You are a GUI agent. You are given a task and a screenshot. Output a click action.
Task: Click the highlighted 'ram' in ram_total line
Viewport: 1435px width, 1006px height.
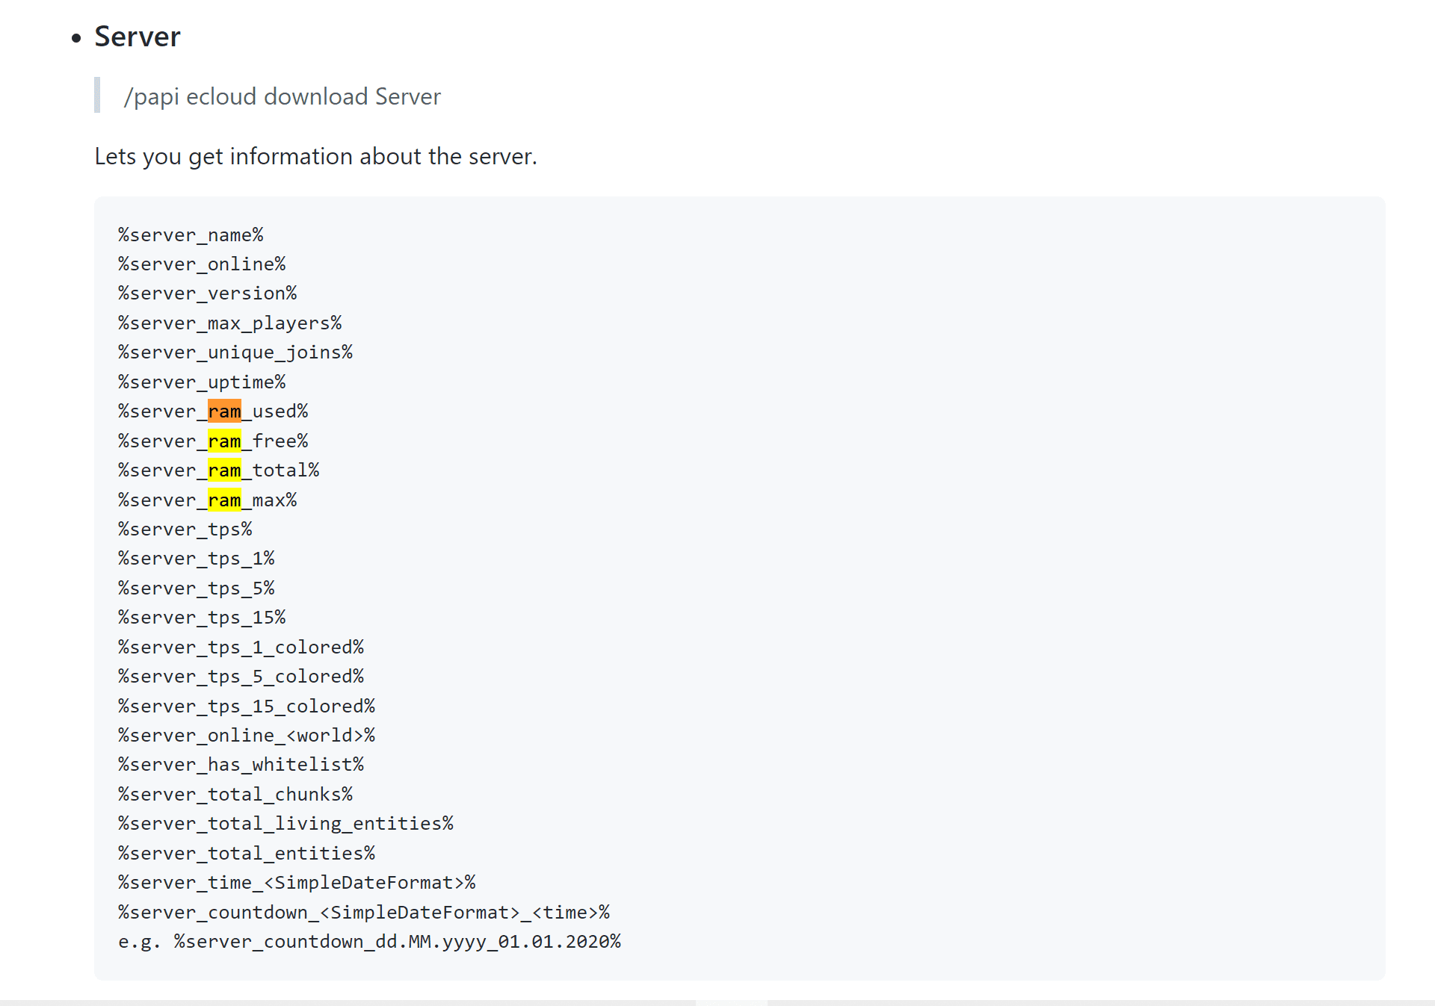pos(224,471)
